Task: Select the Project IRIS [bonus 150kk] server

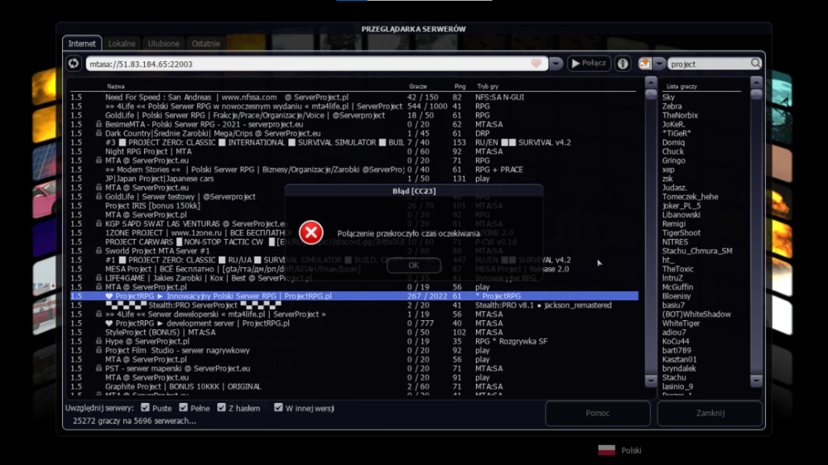Action: [x=354, y=205]
